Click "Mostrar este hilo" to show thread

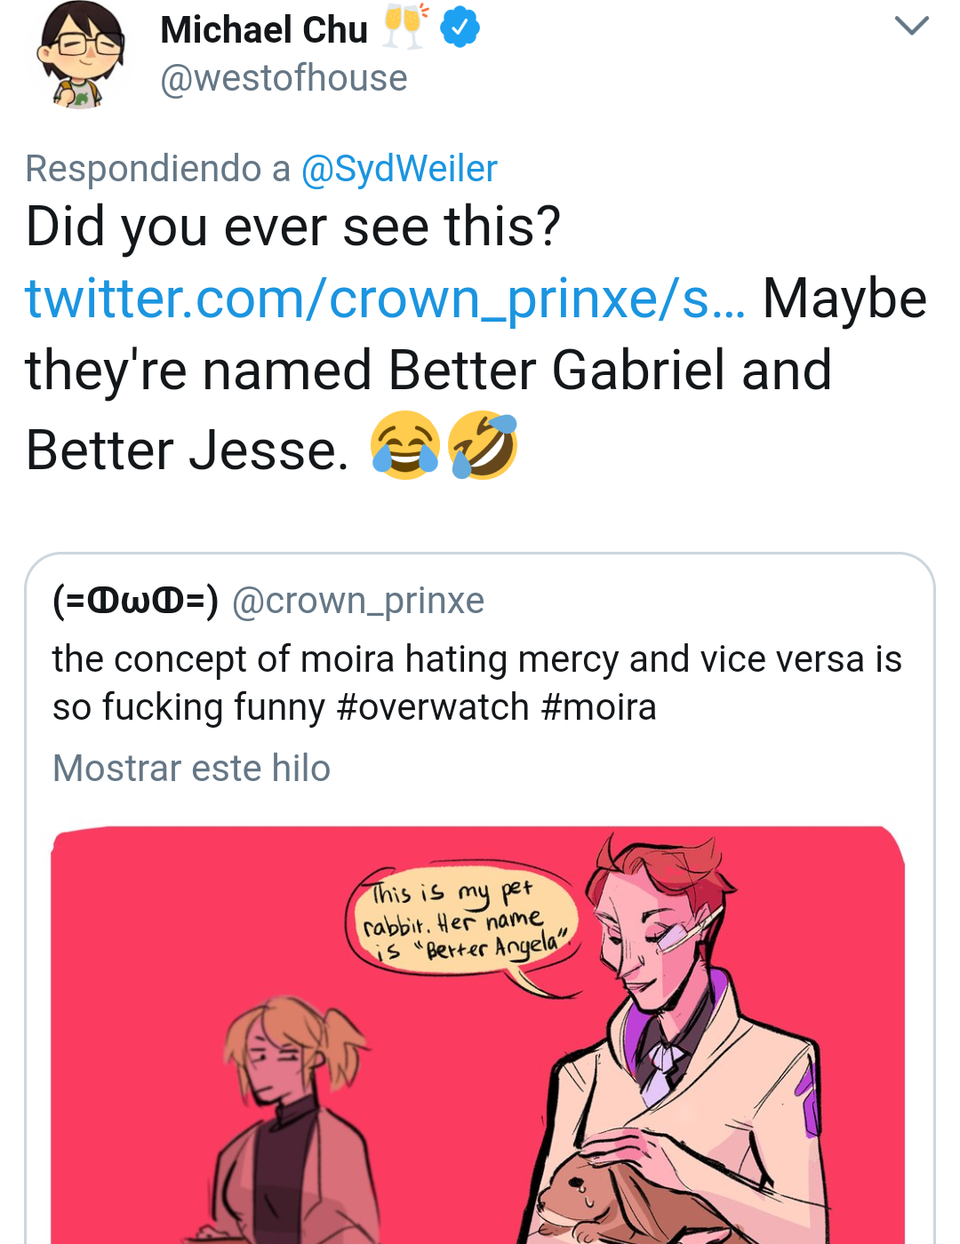pyautogui.click(x=191, y=769)
